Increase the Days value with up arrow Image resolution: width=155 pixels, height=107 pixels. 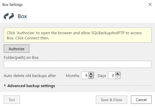click(x=118, y=74)
